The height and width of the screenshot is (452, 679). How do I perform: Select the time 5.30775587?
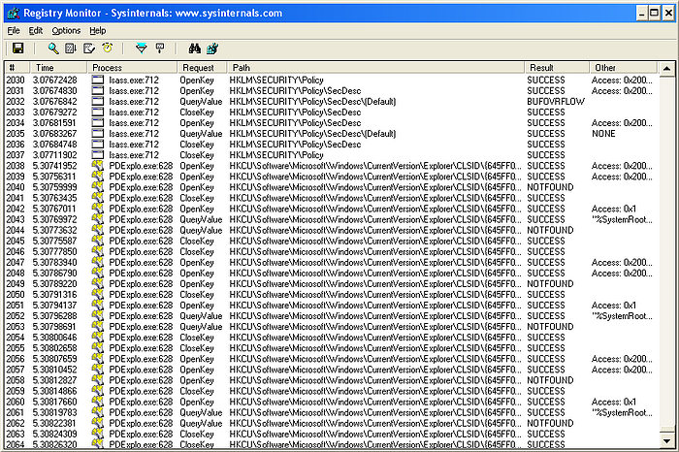[x=54, y=241]
